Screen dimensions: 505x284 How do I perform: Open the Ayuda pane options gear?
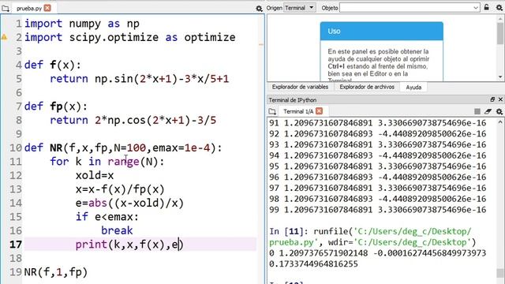pos(499,8)
